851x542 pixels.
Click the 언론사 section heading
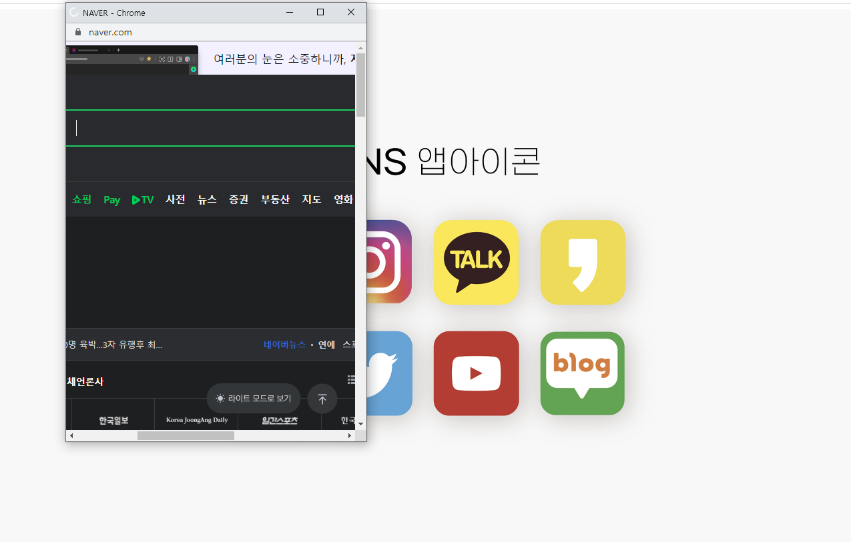pos(85,381)
